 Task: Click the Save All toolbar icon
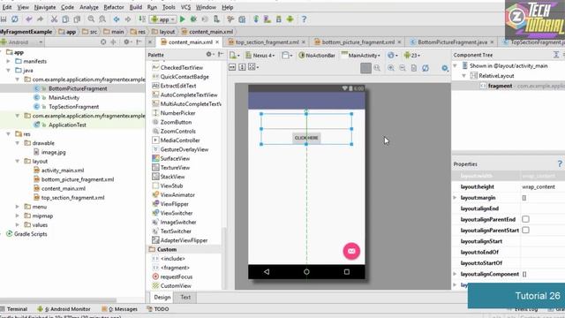pyautogui.click(x=4, y=19)
